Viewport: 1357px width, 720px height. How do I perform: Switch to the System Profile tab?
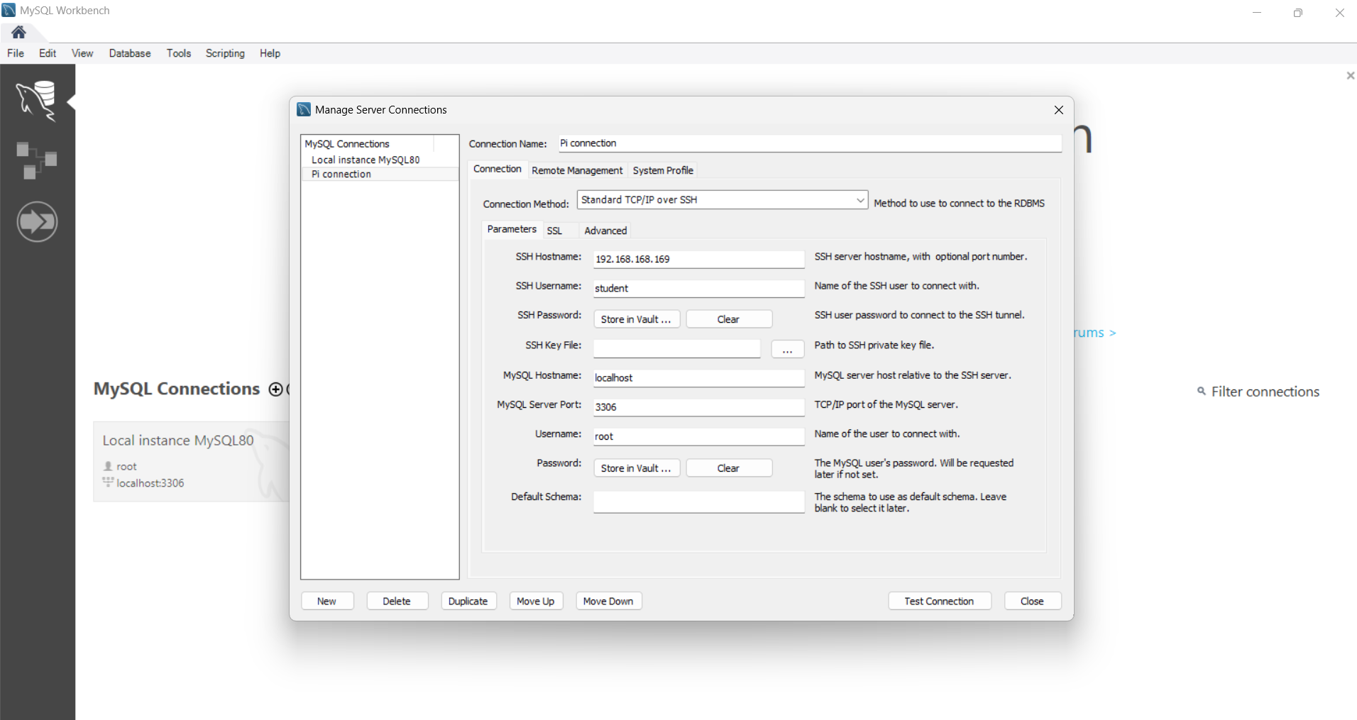(x=663, y=170)
